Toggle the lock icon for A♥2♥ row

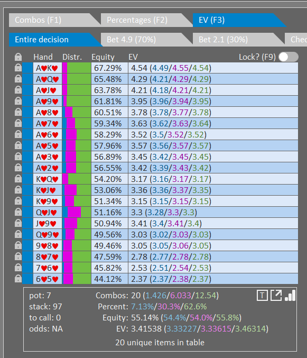click(18, 168)
